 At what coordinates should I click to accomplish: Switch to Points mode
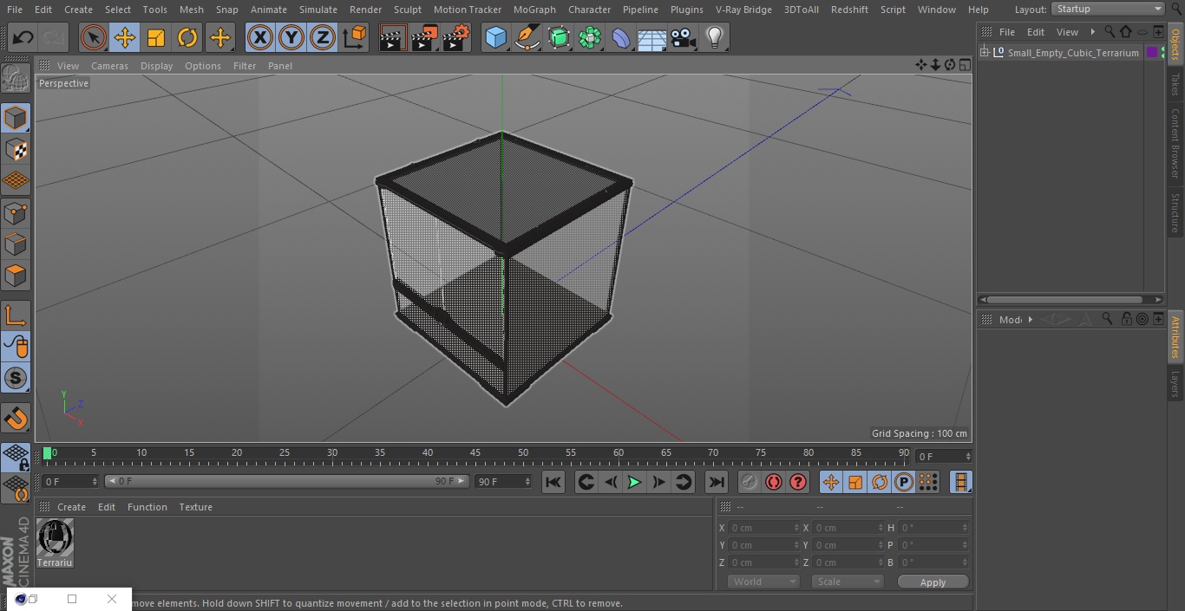click(16, 212)
